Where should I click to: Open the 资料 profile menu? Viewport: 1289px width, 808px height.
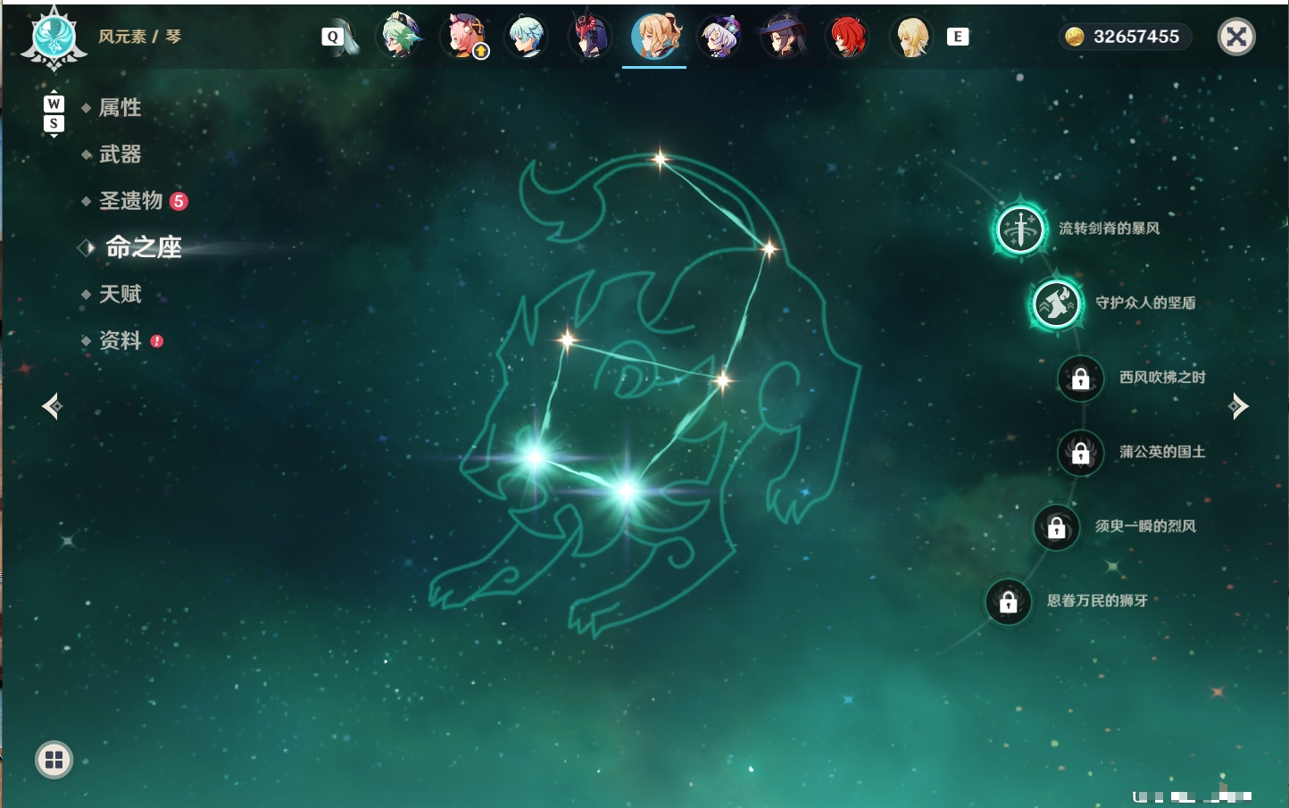pyautogui.click(x=120, y=340)
